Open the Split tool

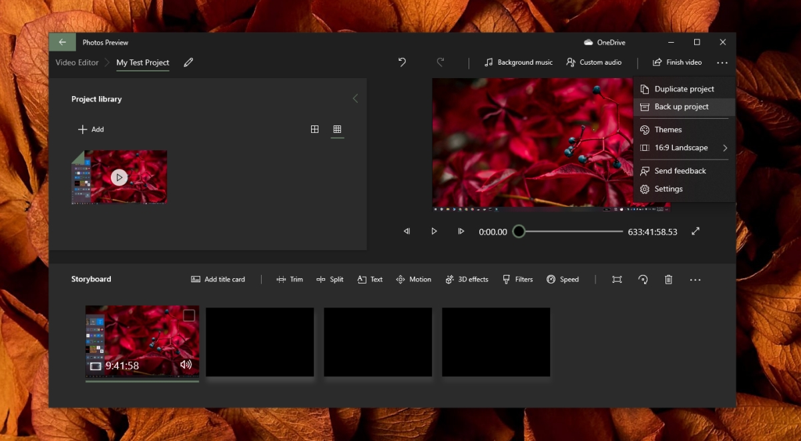330,279
